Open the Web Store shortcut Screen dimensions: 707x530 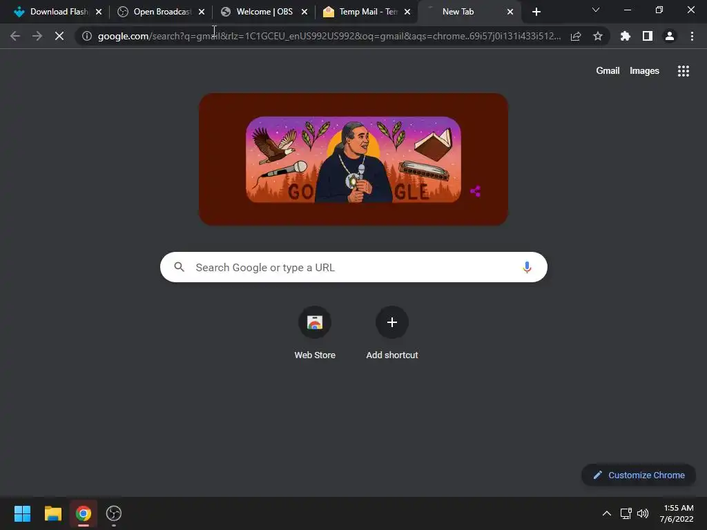pos(315,333)
